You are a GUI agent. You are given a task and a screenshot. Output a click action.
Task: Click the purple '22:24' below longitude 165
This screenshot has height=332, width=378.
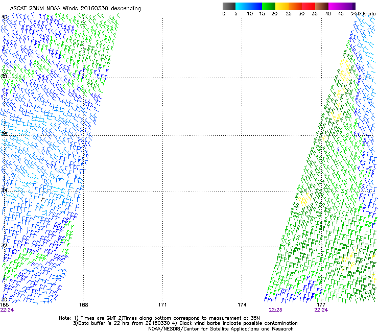point(7,310)
